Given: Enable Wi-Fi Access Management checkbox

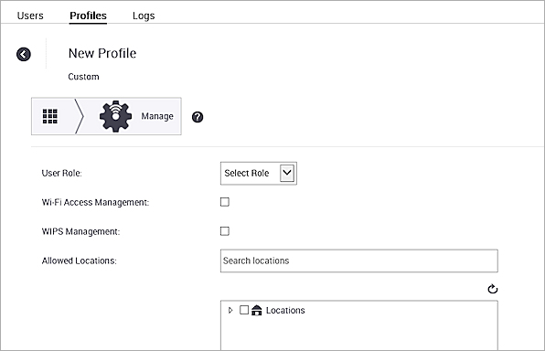Looking at the screenshot, I should point(225,202).
